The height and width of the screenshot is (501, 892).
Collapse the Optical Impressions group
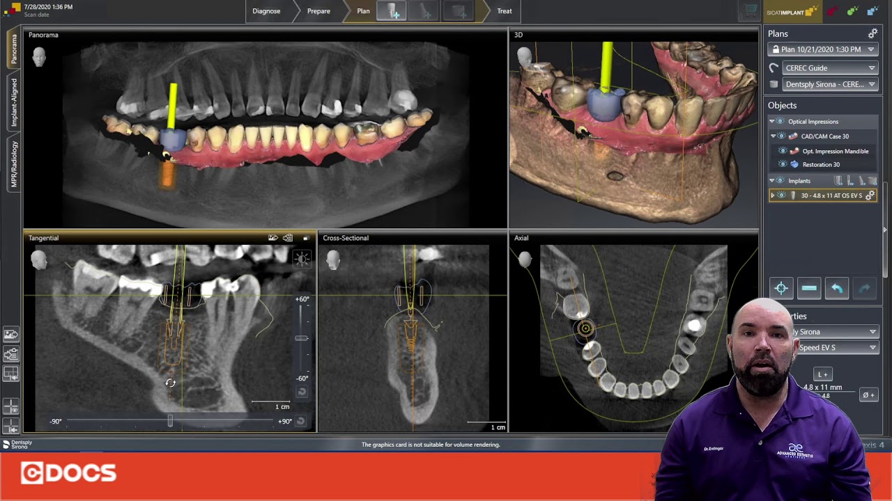click(772, 122)
